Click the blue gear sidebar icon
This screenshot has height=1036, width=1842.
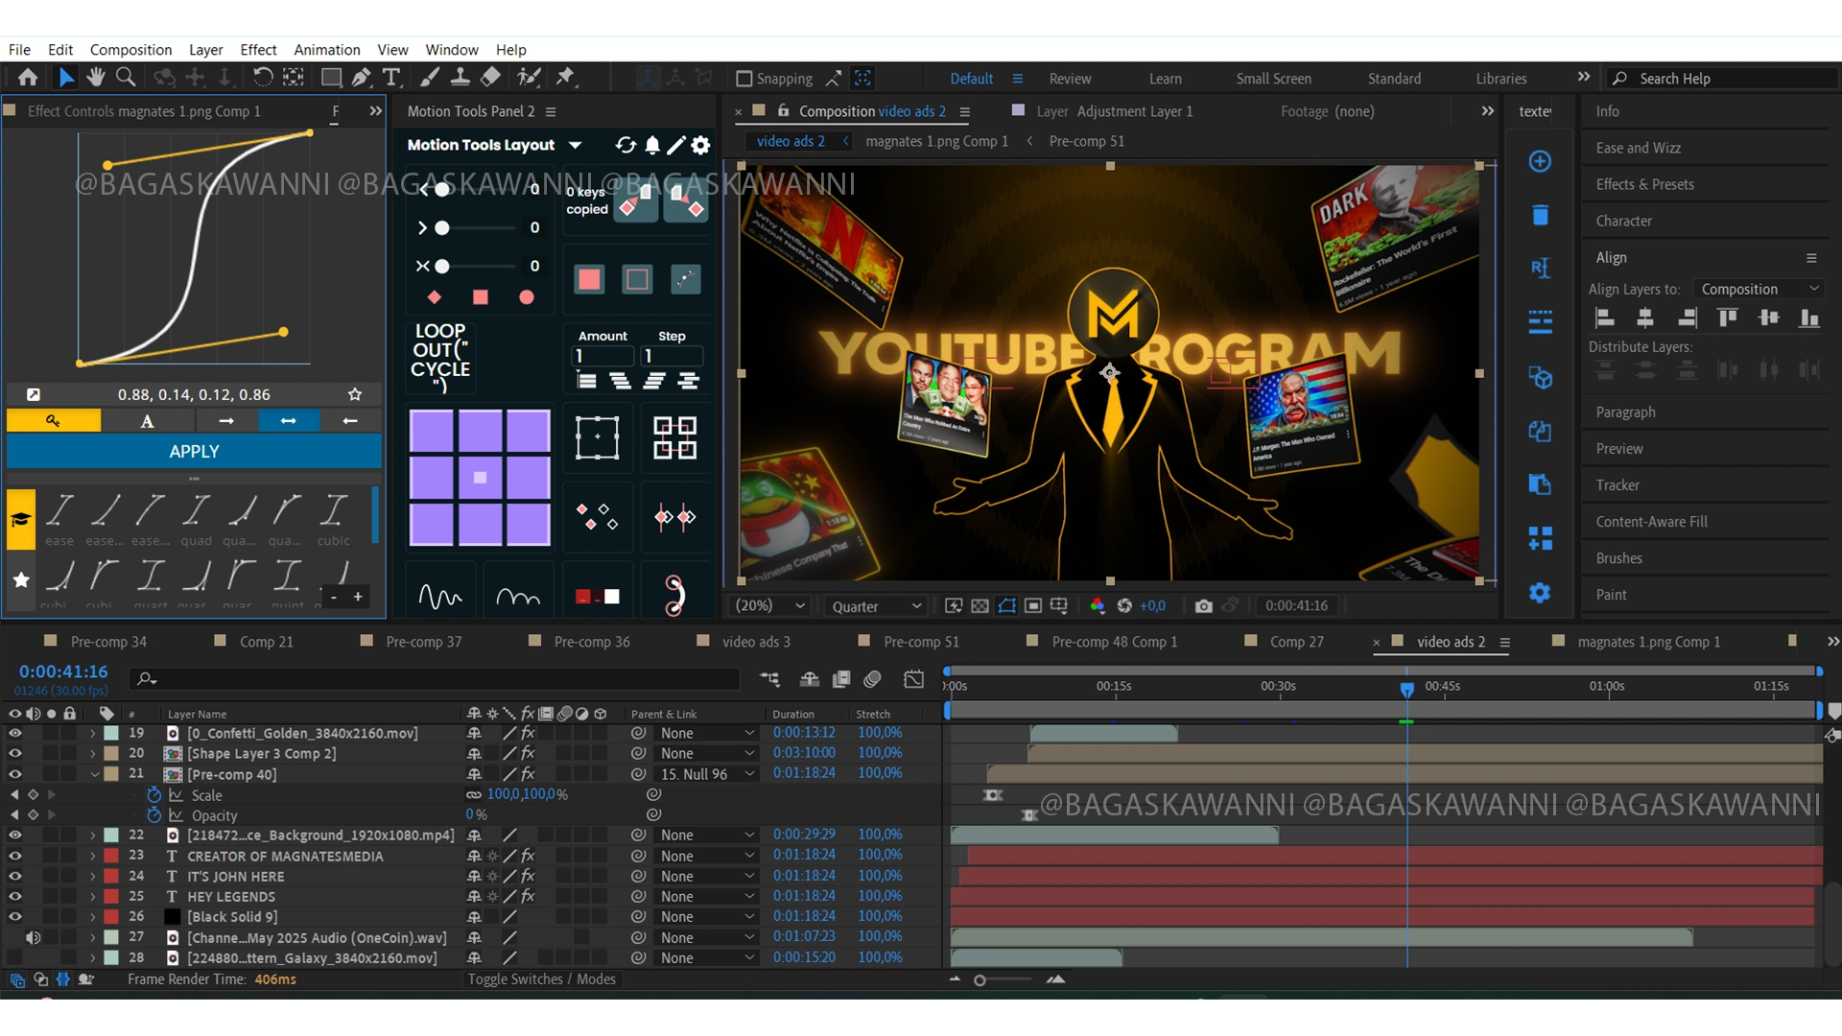[1540, 593]
